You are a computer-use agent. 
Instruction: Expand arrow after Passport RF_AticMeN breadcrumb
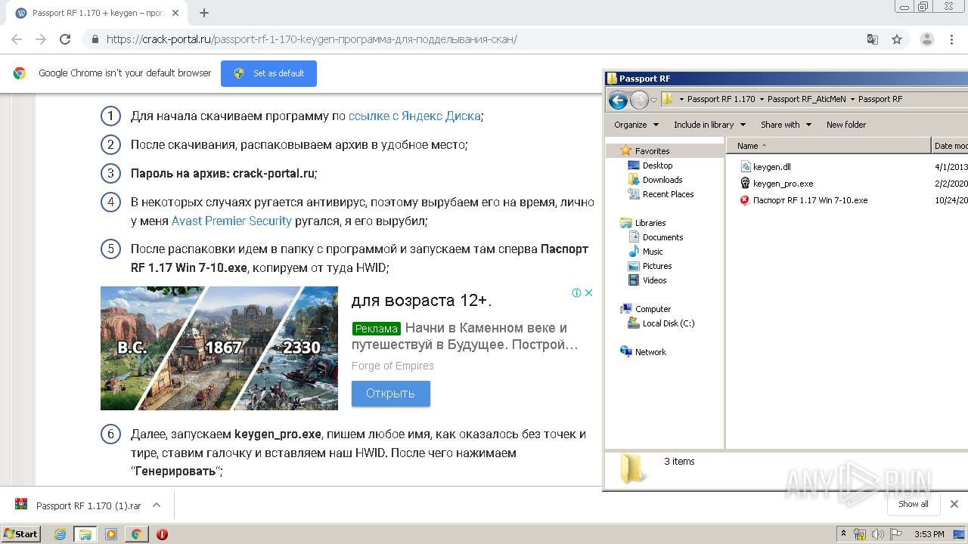pyautogui.click(x=852, y=99)
